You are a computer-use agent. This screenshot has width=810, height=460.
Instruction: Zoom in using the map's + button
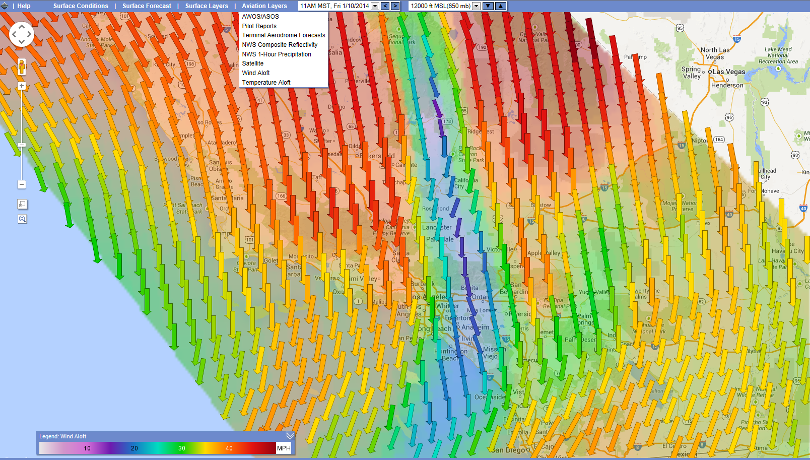tap(21, 85)
